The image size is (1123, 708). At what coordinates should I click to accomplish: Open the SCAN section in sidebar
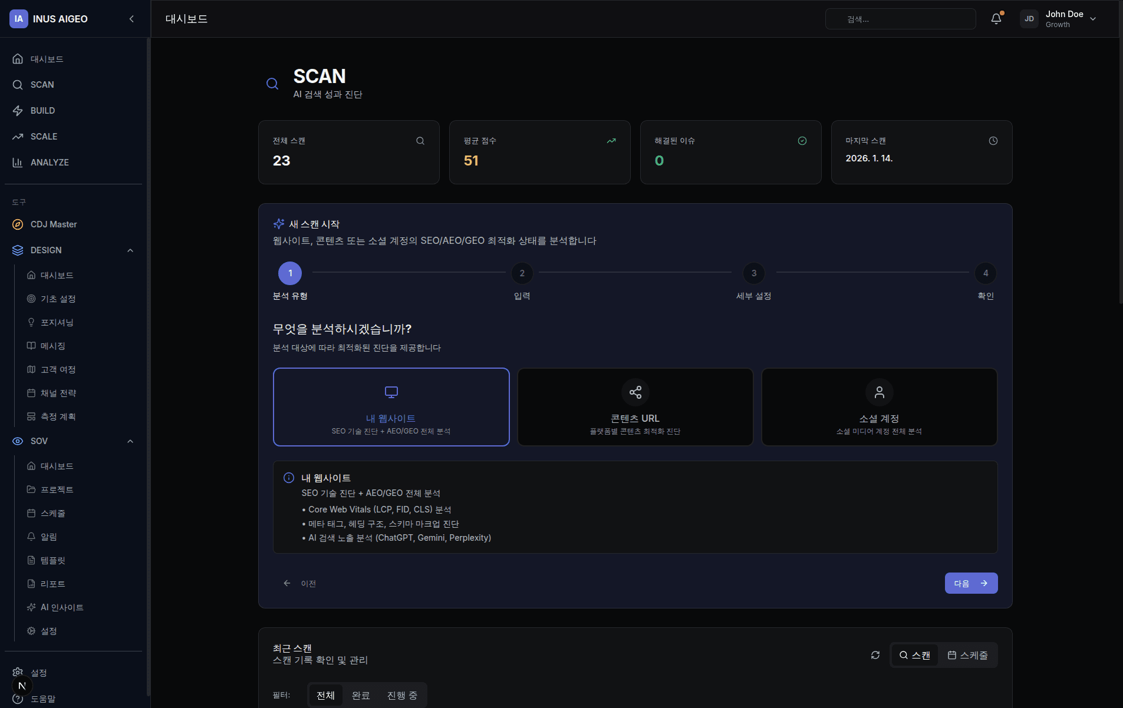(42, 84)
